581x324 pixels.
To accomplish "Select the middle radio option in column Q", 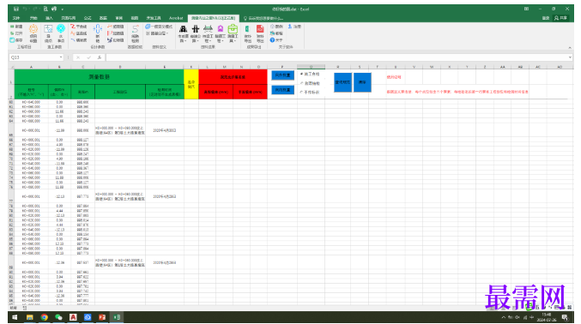I will 301,83.
